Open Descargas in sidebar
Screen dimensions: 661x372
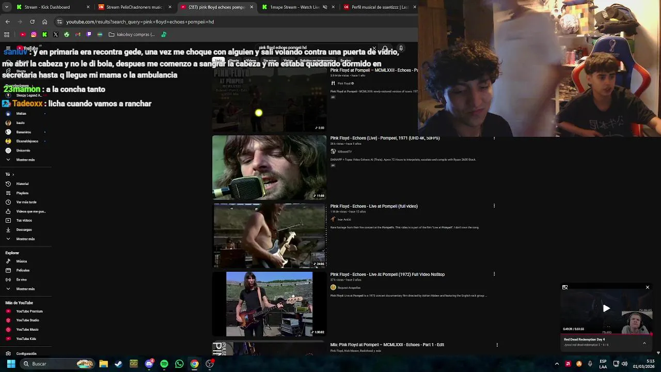(24, 230)
